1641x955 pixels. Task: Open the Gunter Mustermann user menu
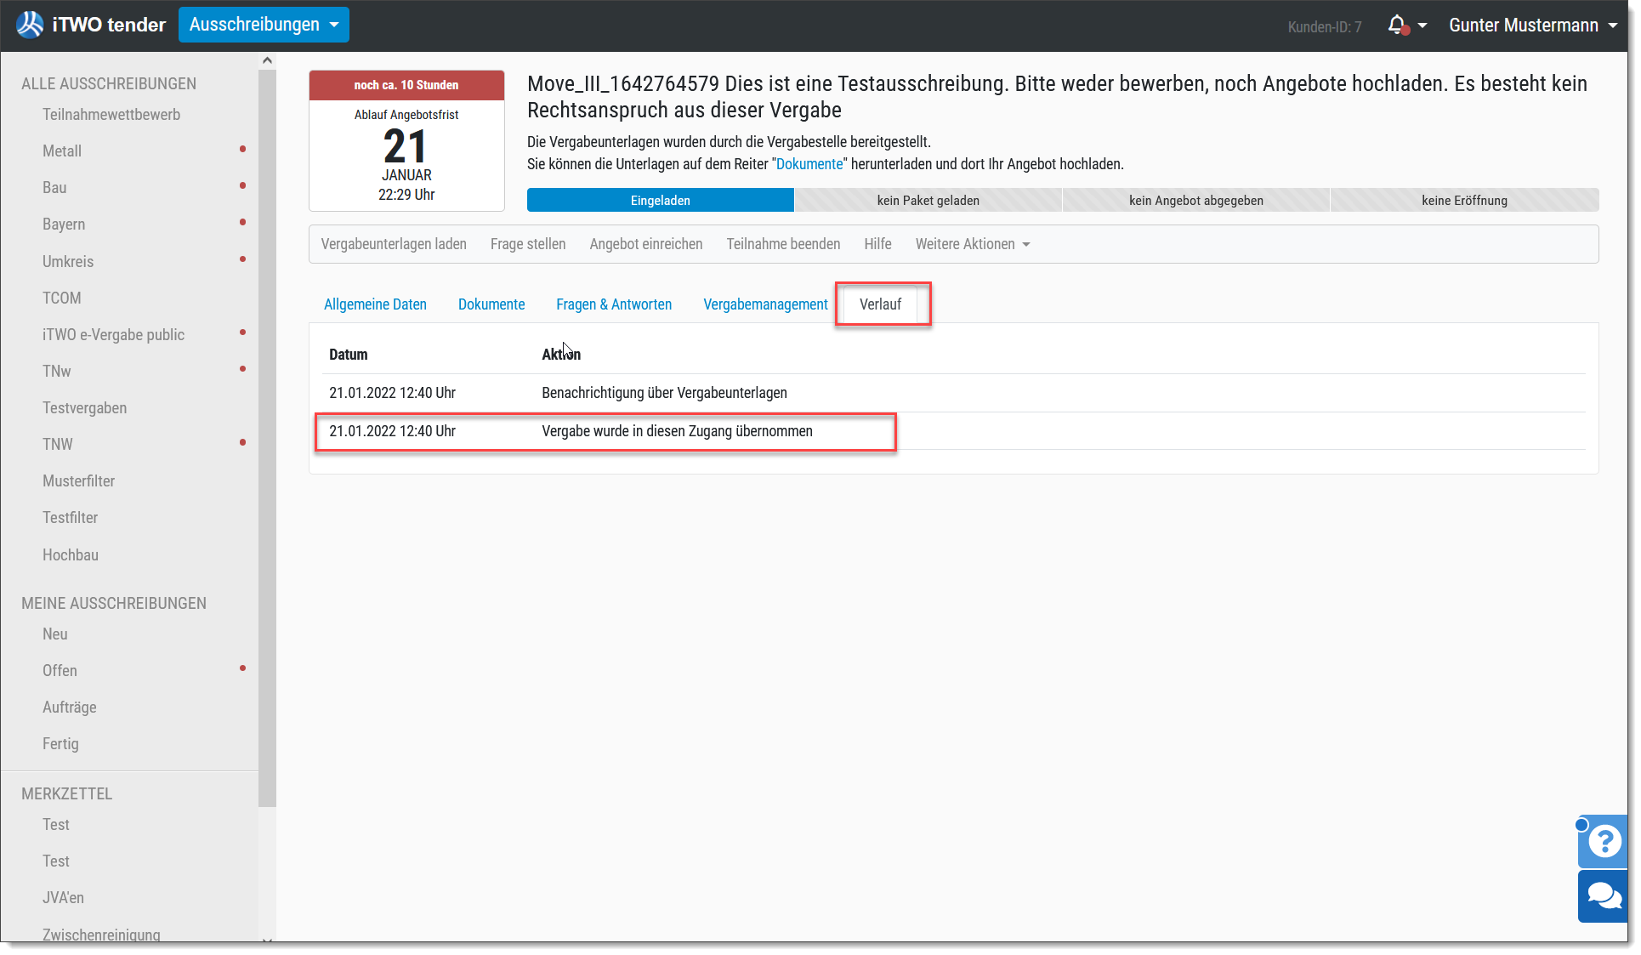click(1533, 26)
